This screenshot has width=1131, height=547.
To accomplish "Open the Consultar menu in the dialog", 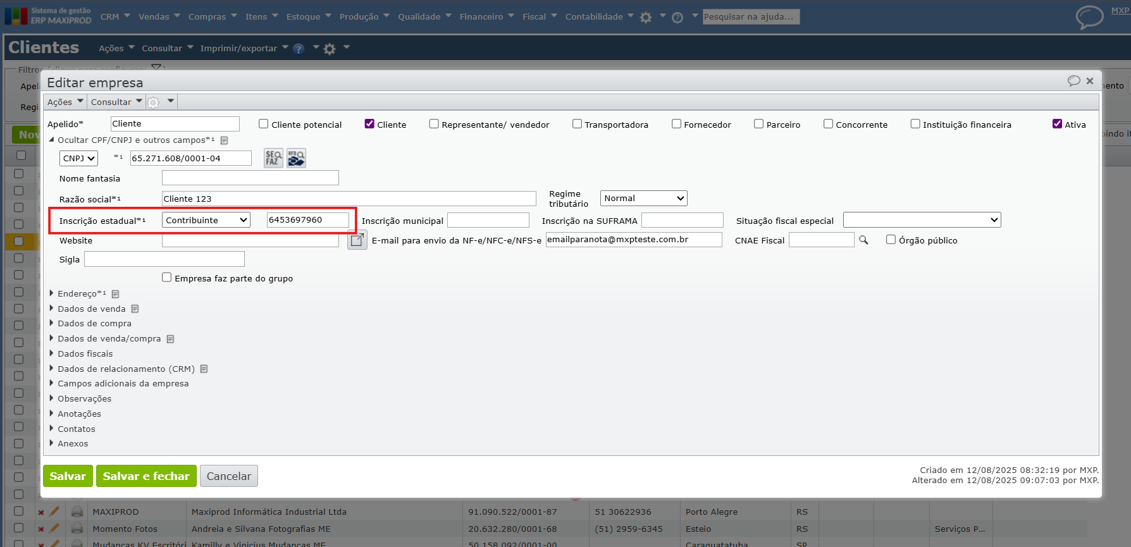I will [x=116, y=102].
